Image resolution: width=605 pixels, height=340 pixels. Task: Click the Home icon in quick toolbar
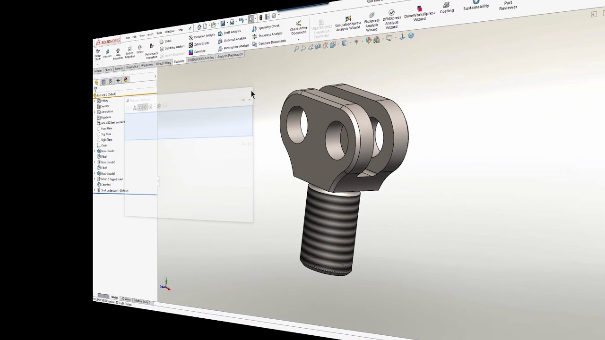[x=199, y=27]
